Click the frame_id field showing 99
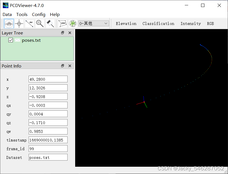Image resolution: width=228 pixels, height=174 pixels. [x=48, y=149]
